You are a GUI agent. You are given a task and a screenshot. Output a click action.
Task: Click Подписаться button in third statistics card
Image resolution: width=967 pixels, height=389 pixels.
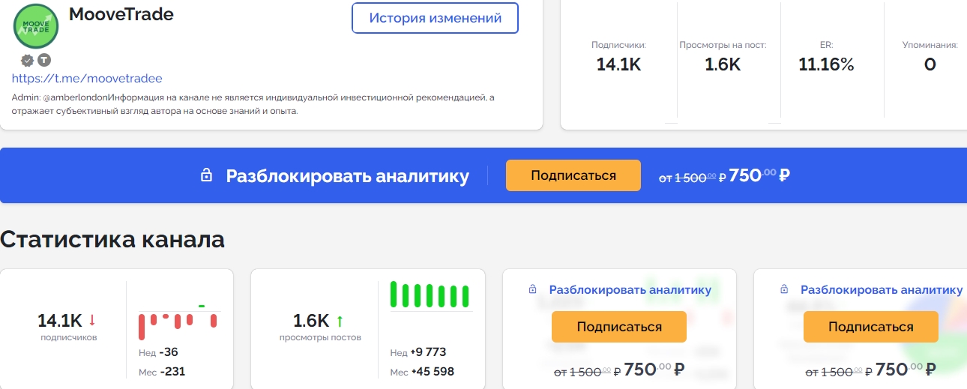pyautogui.click(x=619, y=327)
